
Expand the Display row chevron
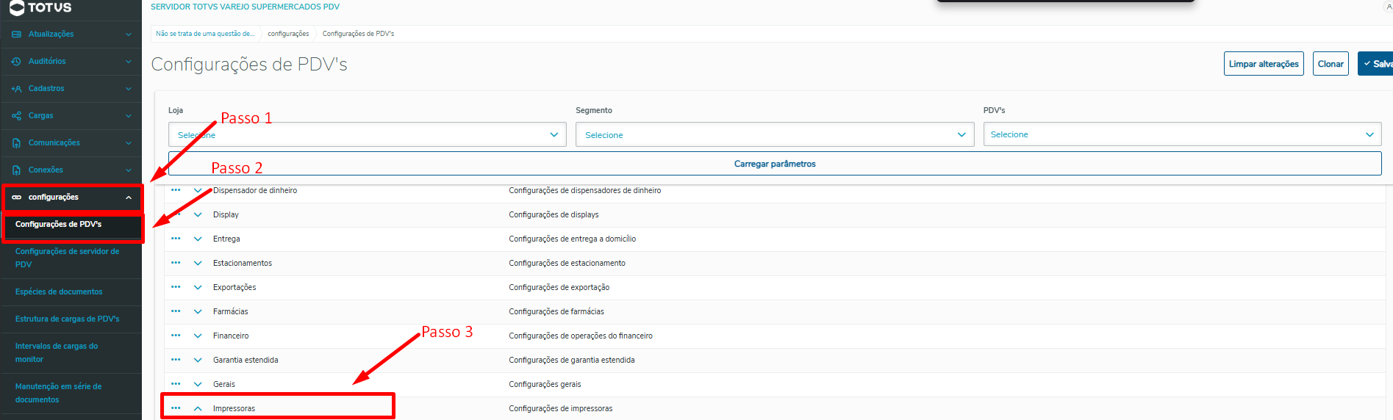(198, 214)
